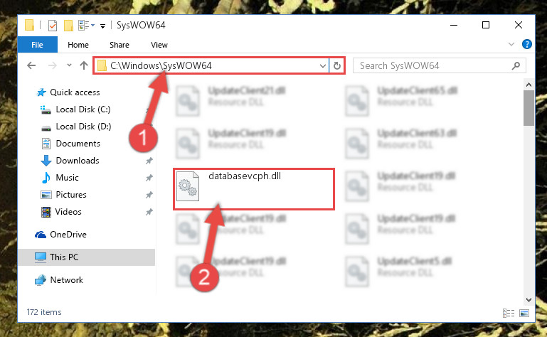Select OneDrive in the sidebar

(x=68, y=235)
